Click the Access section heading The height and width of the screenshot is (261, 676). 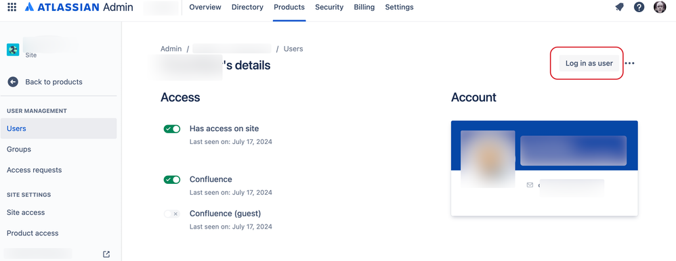click(180, 97)
